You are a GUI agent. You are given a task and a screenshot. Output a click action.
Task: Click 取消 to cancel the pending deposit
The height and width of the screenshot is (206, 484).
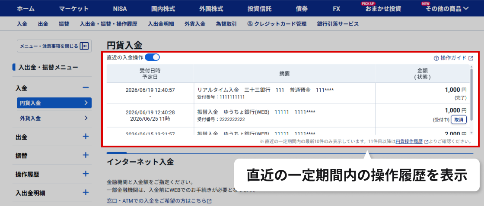[459, 119]
